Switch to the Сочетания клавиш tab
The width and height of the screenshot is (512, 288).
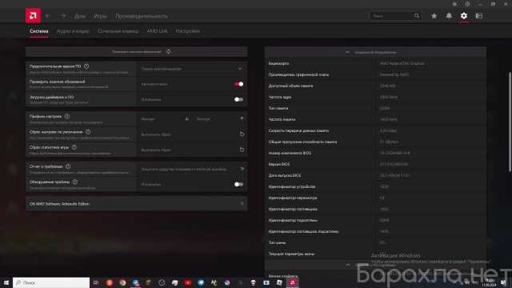[x=118, y=31]
